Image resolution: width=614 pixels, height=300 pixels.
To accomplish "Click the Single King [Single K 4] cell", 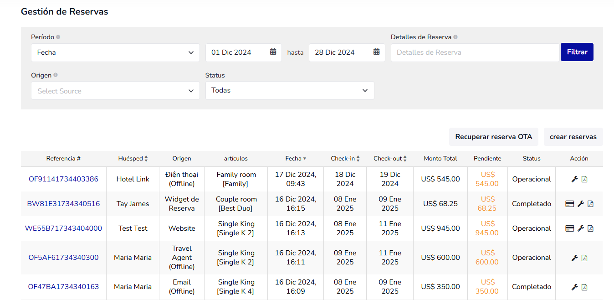I will (236, 287).
